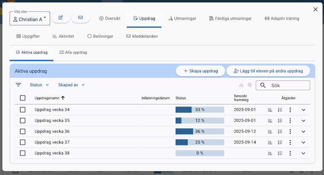Click the edit student pencil icon
This screenshot has width=324, height=175.
point(61,18)
